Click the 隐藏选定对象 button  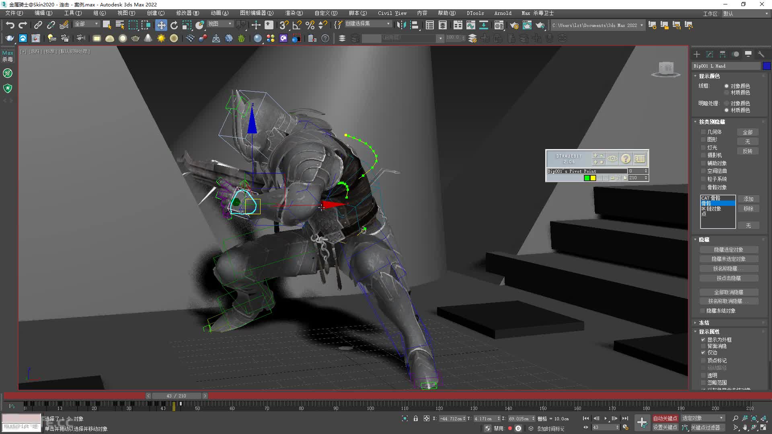tap(729, 250)
